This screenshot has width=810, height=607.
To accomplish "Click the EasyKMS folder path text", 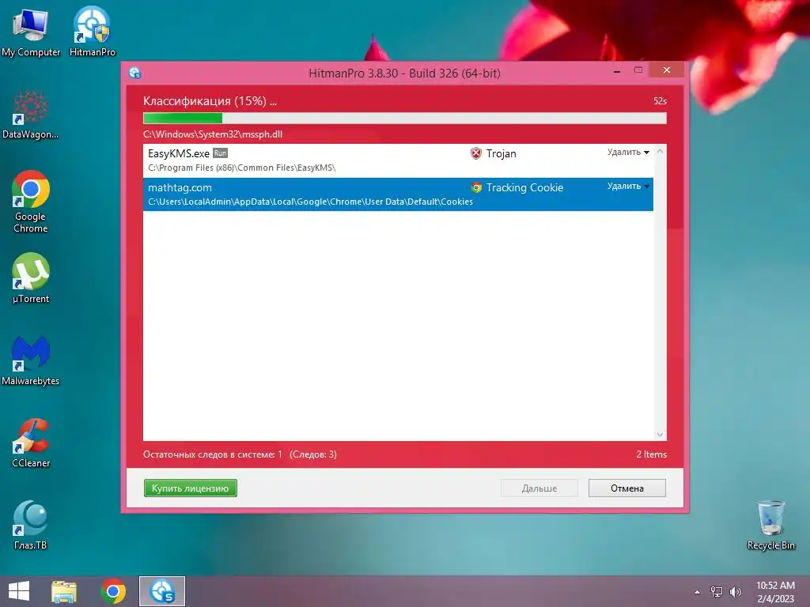I will point(242,168).
